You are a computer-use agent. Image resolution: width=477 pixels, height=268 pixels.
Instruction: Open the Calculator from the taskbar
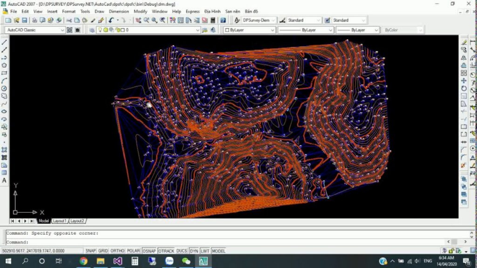click(x=135, y=261)
